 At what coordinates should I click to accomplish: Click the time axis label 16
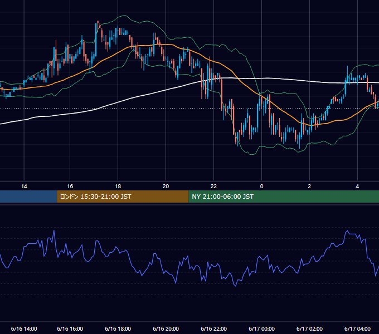click(70, 186)
